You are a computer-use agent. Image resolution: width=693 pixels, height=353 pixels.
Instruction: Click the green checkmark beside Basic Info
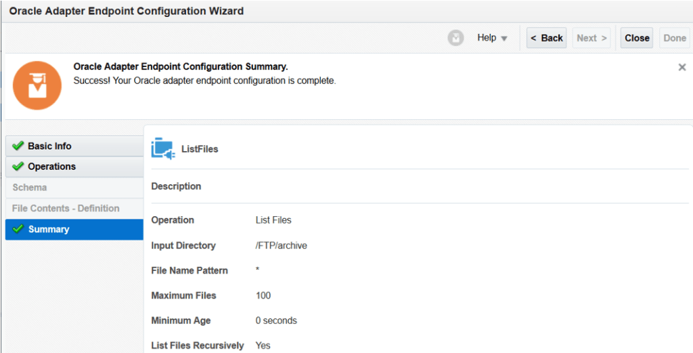18,146
